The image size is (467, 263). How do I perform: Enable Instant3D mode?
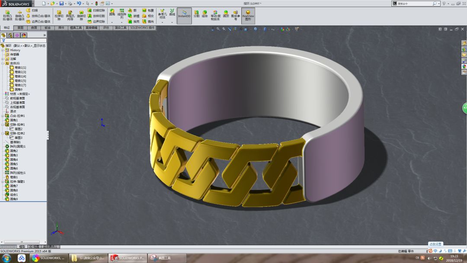(185, 15)
